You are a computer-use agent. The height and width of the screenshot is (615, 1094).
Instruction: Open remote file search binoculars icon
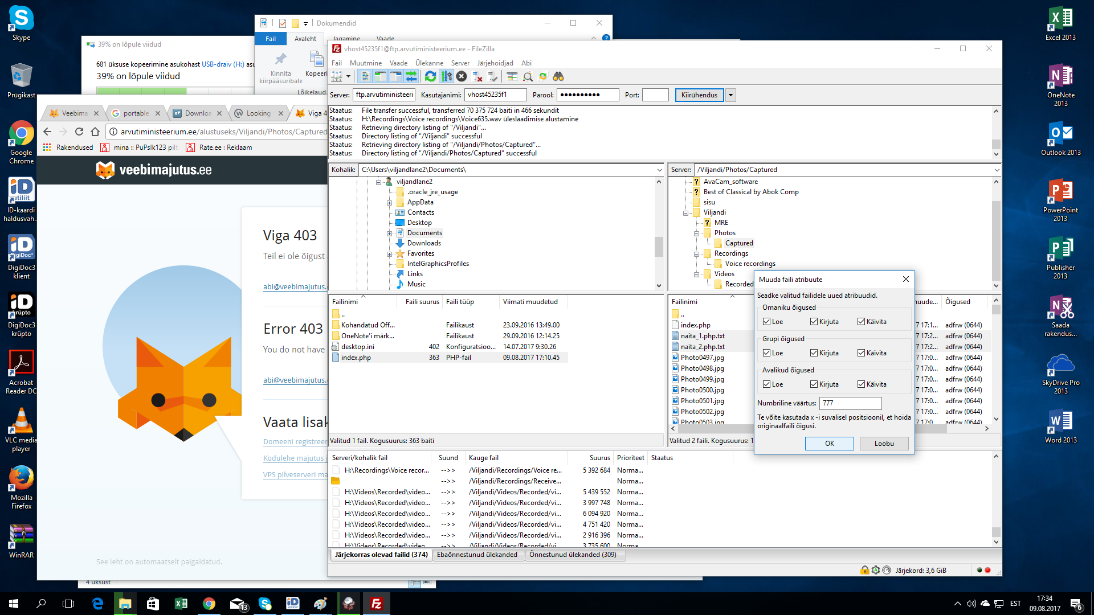tap(558, 76)
